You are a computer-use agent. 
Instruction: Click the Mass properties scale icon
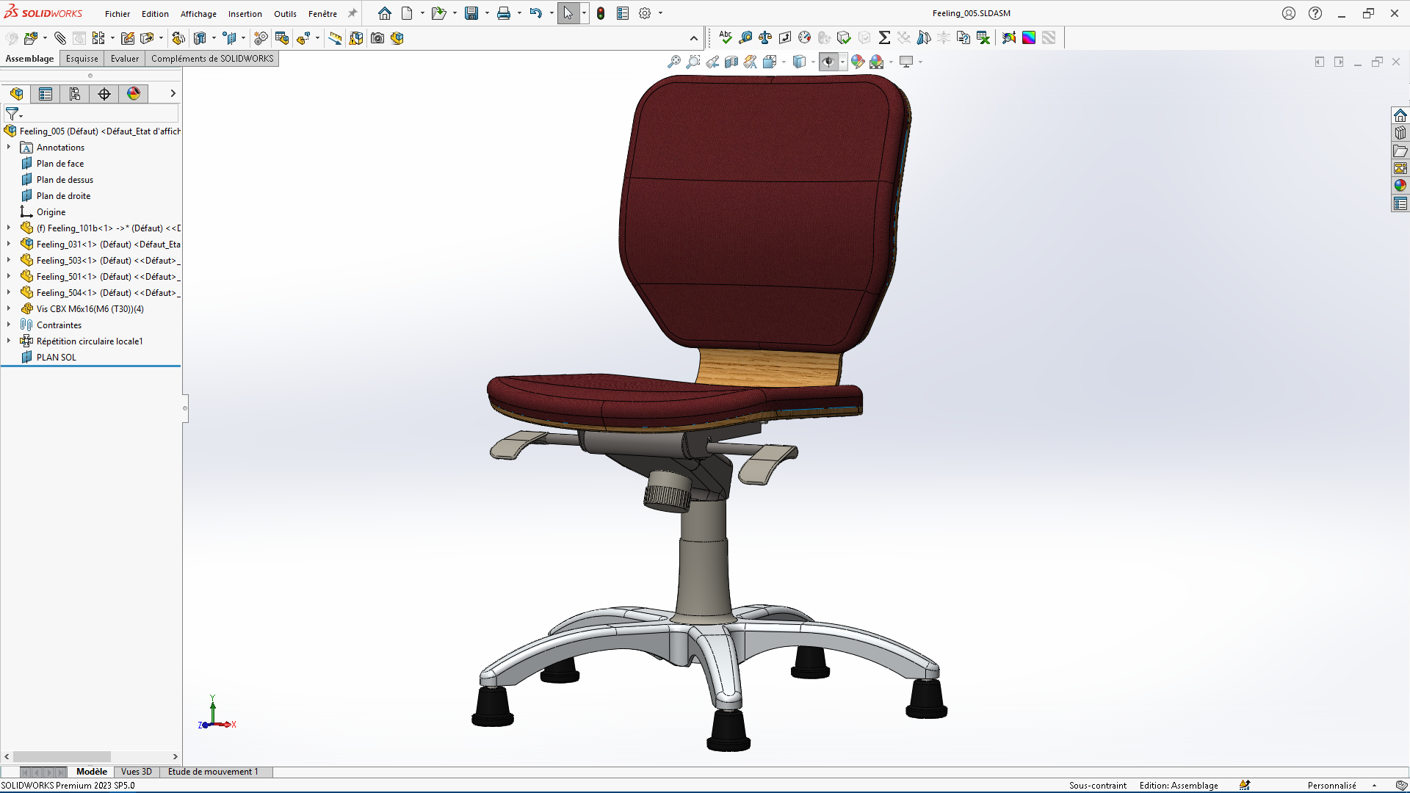click(765, 37)
